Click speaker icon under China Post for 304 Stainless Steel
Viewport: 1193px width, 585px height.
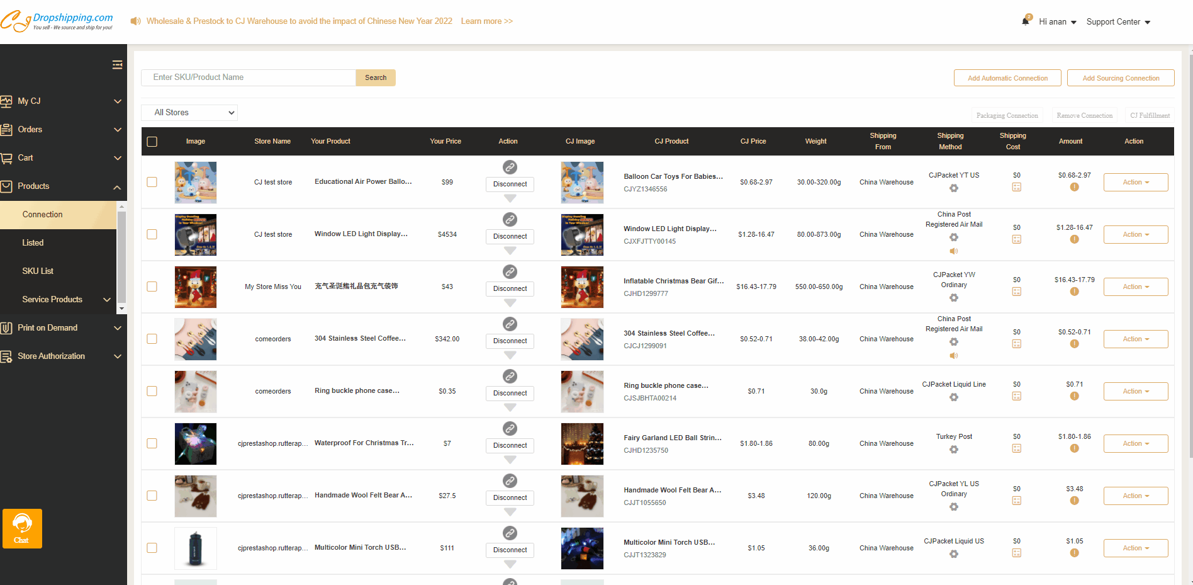click(954, 356)
